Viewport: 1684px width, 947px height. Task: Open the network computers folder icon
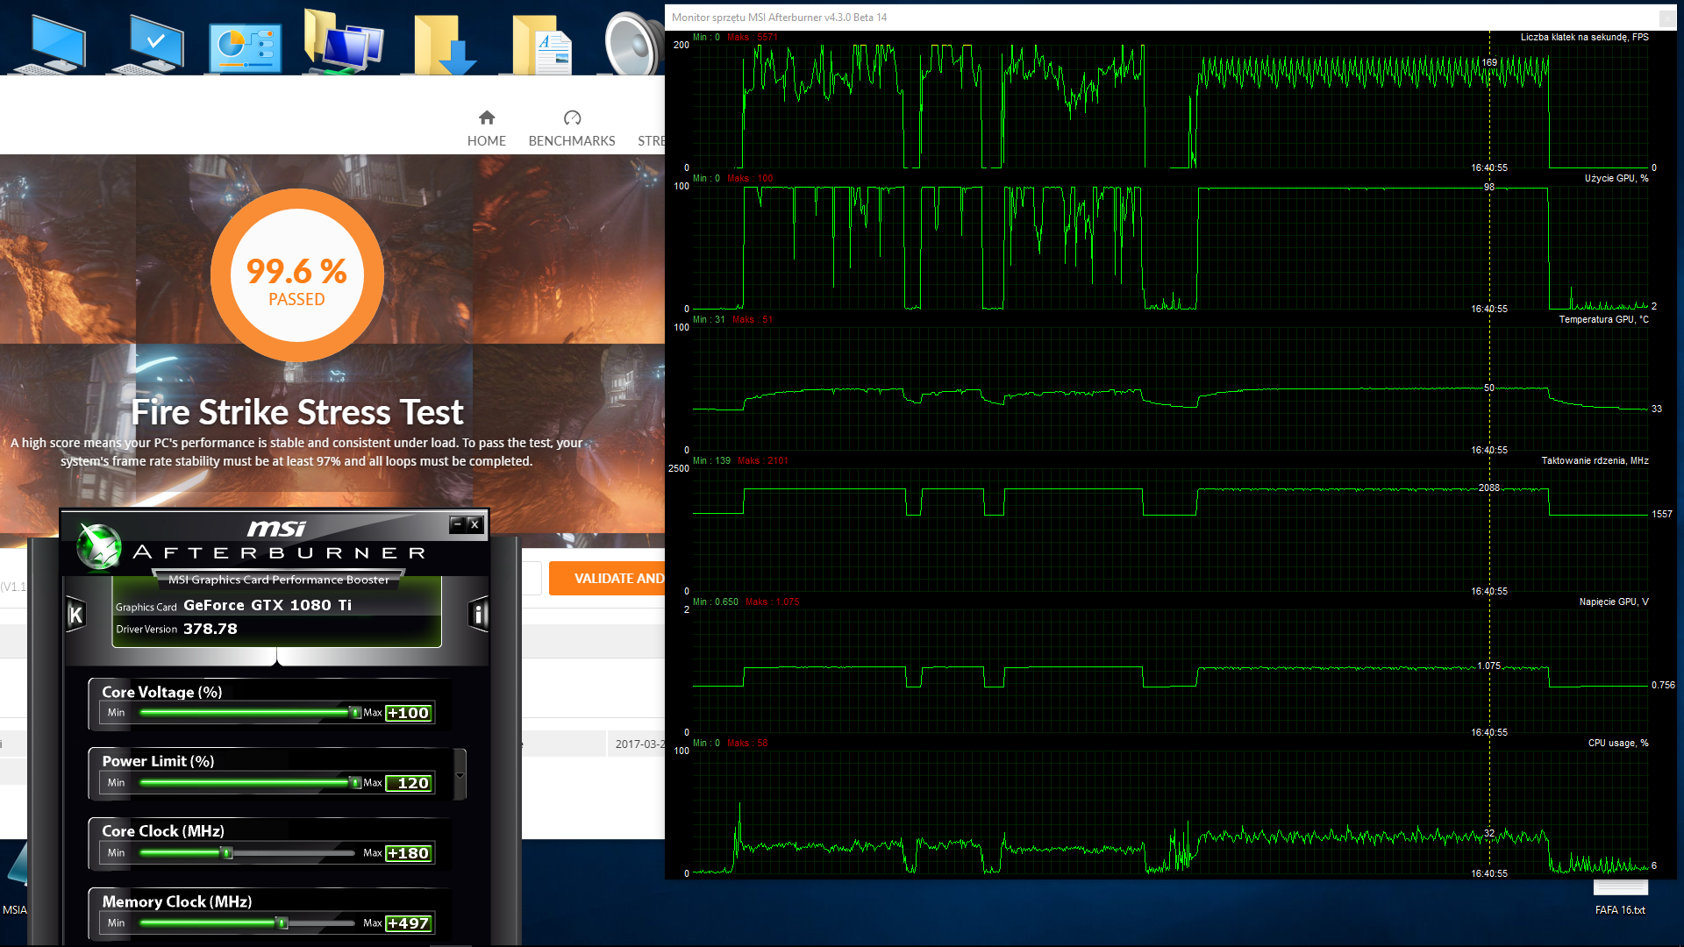point(344,42)
